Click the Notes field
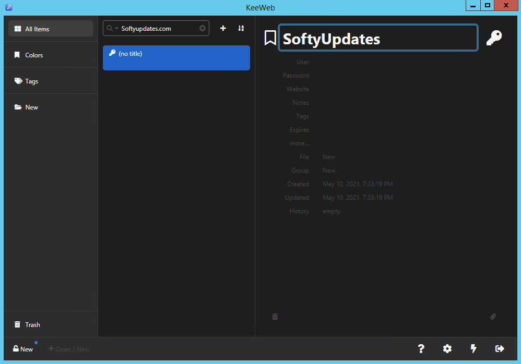The image size is (521, 364). tap(301, 103)
